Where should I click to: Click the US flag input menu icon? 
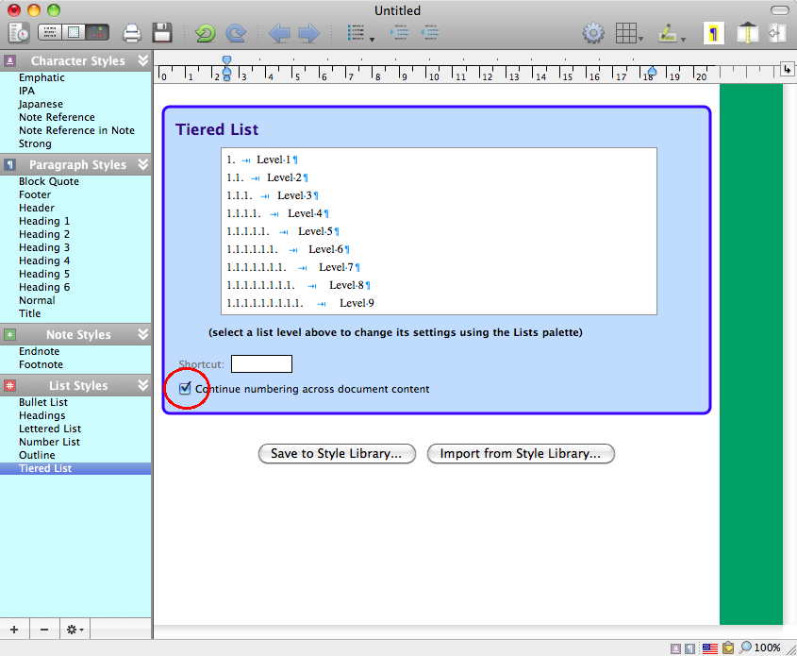coord(710,648)
